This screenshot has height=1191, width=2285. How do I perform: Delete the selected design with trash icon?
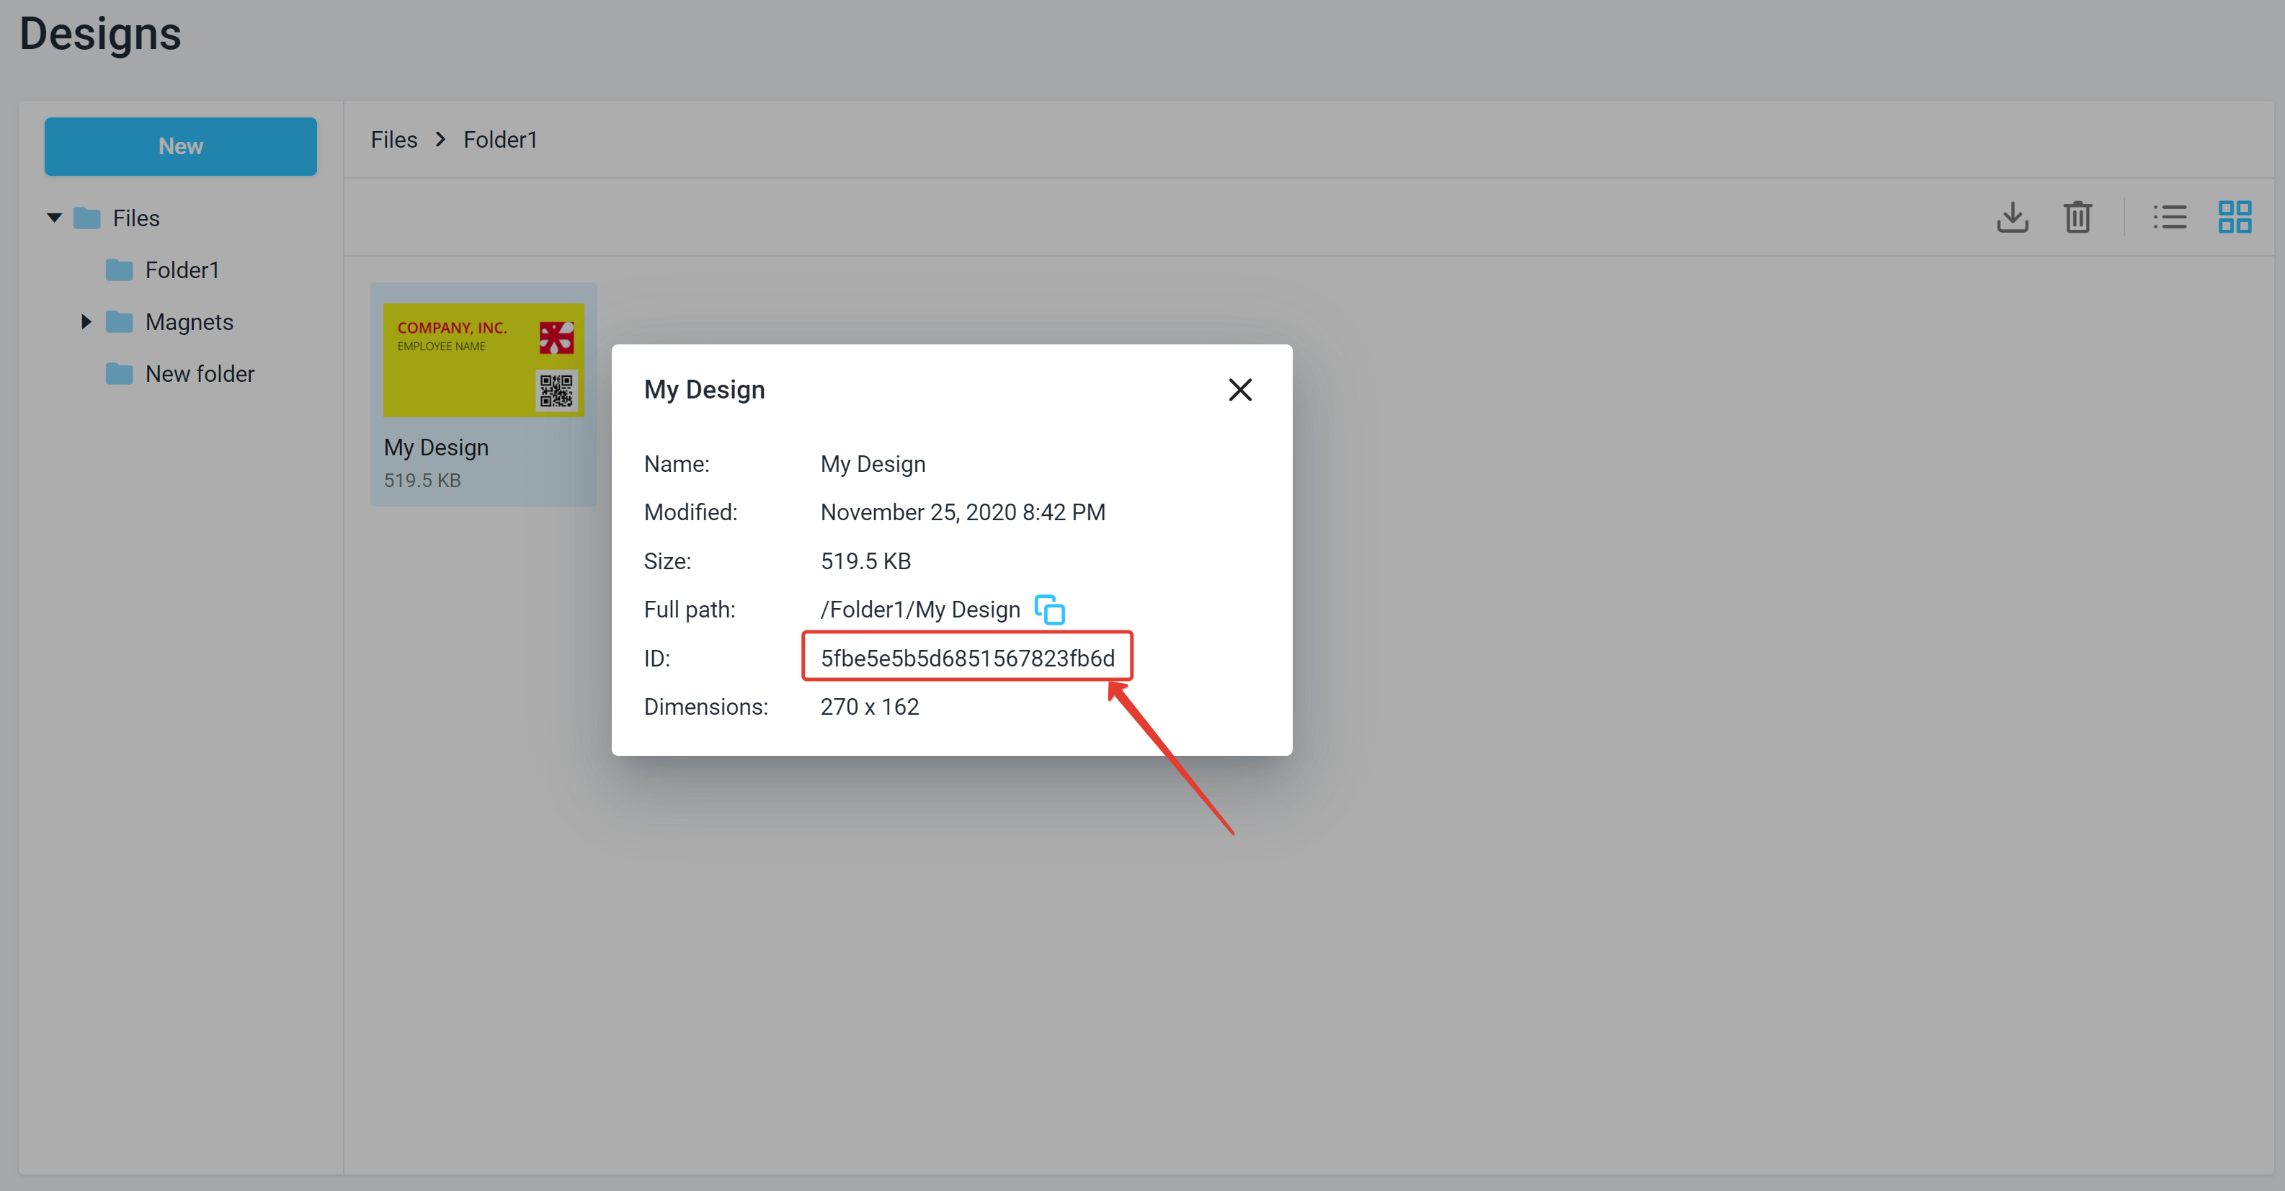(x=2077, y=218)
